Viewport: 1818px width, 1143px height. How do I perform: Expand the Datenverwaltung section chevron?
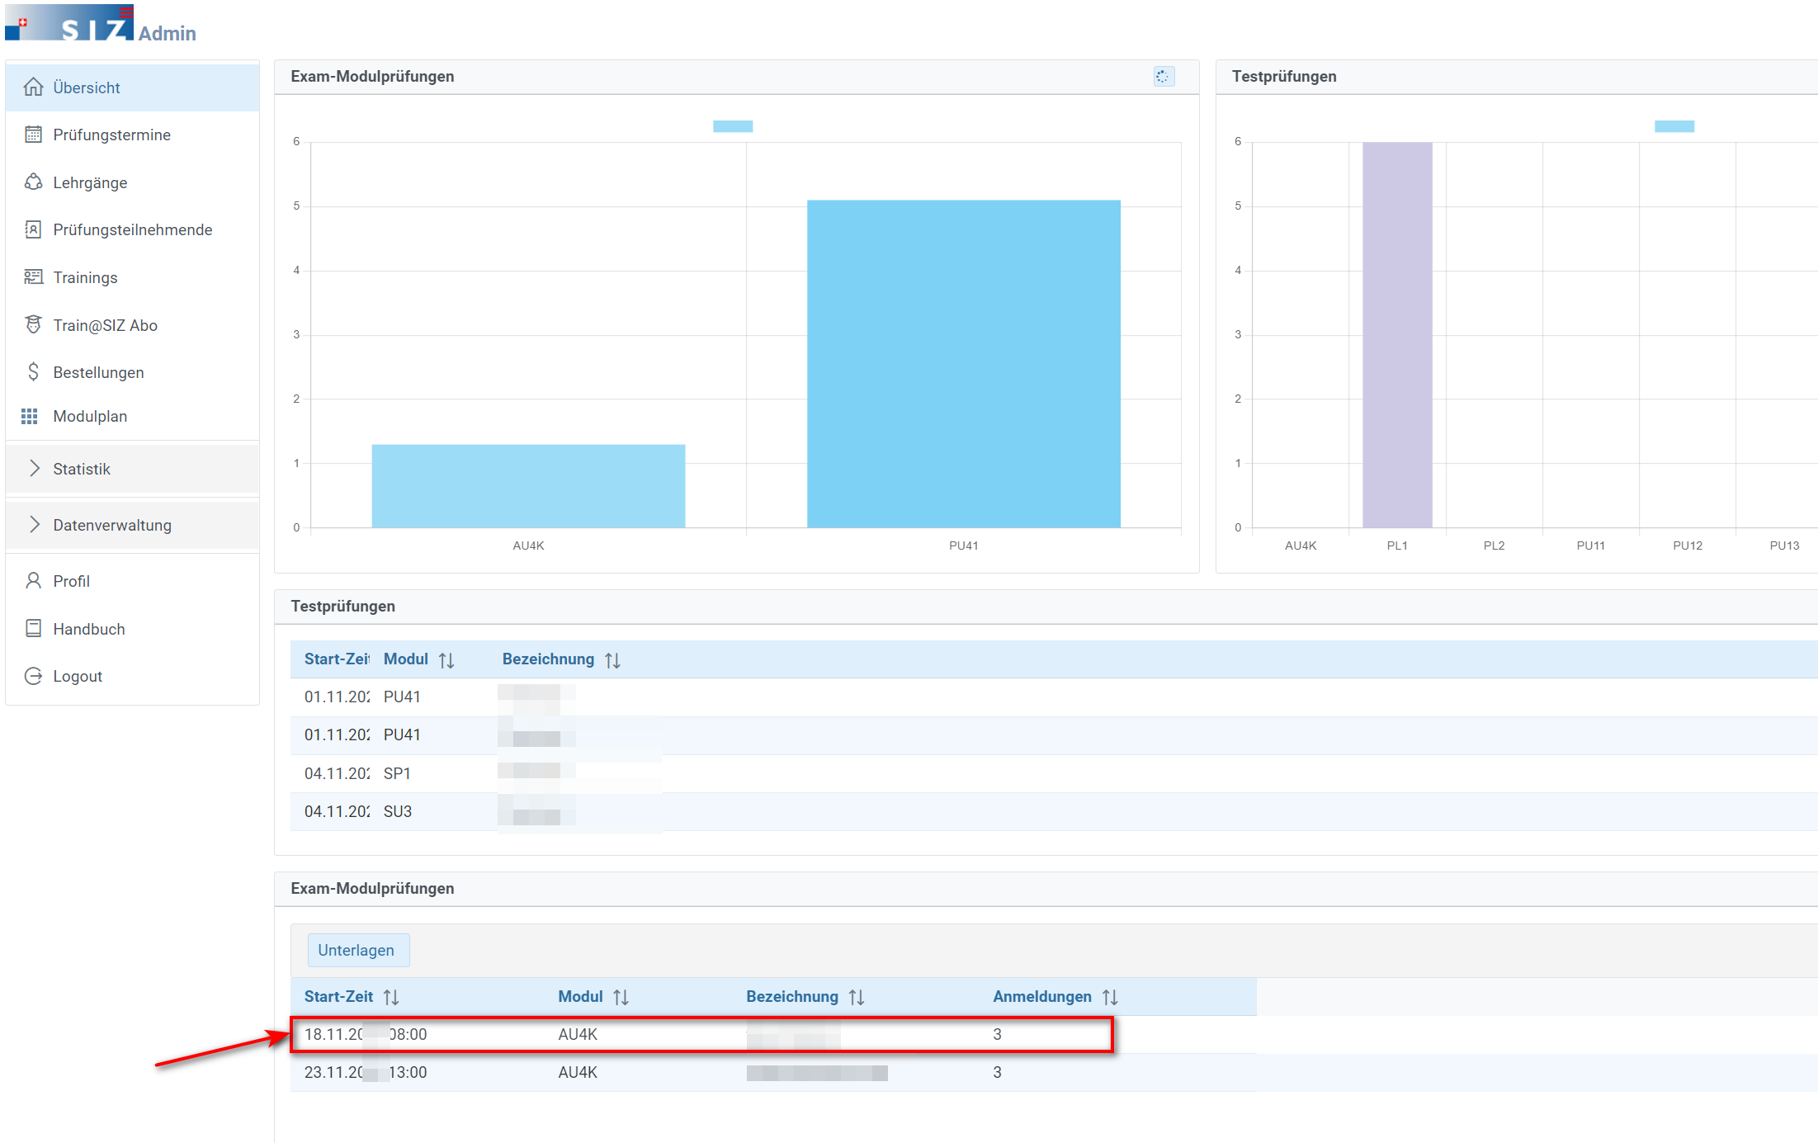point(35,524)
